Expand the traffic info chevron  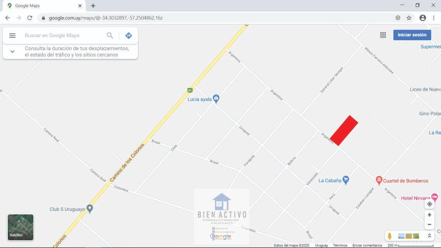(12, 52)
